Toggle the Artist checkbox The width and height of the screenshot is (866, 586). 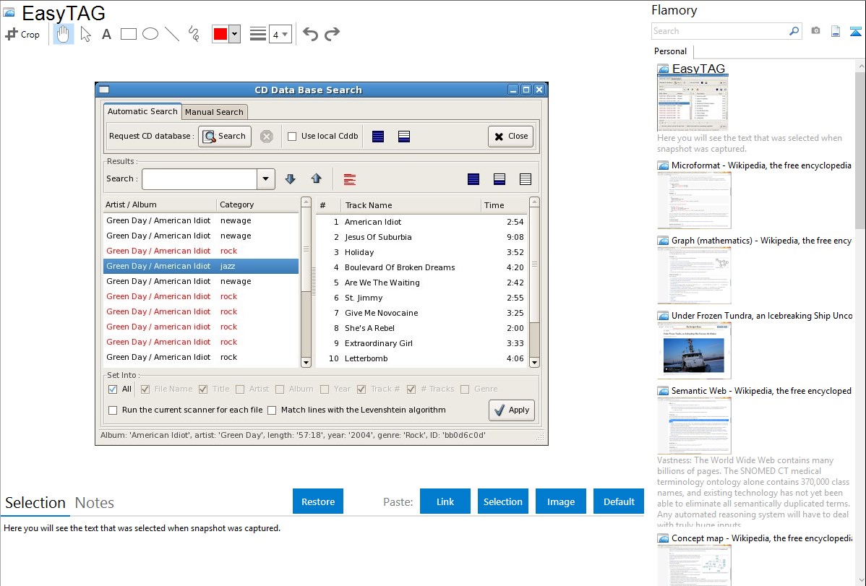240,389
